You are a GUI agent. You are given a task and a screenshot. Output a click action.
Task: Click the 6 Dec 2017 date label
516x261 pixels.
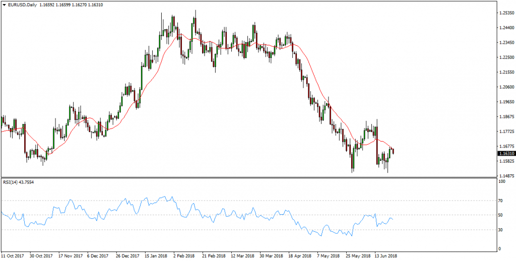[98, 256]
